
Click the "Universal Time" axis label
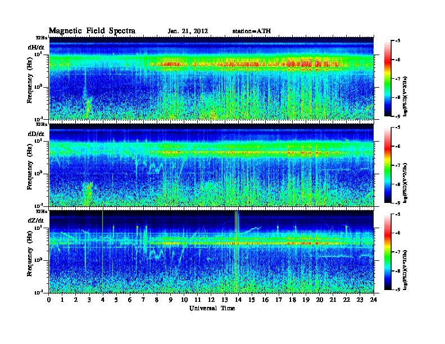(212, 308)
